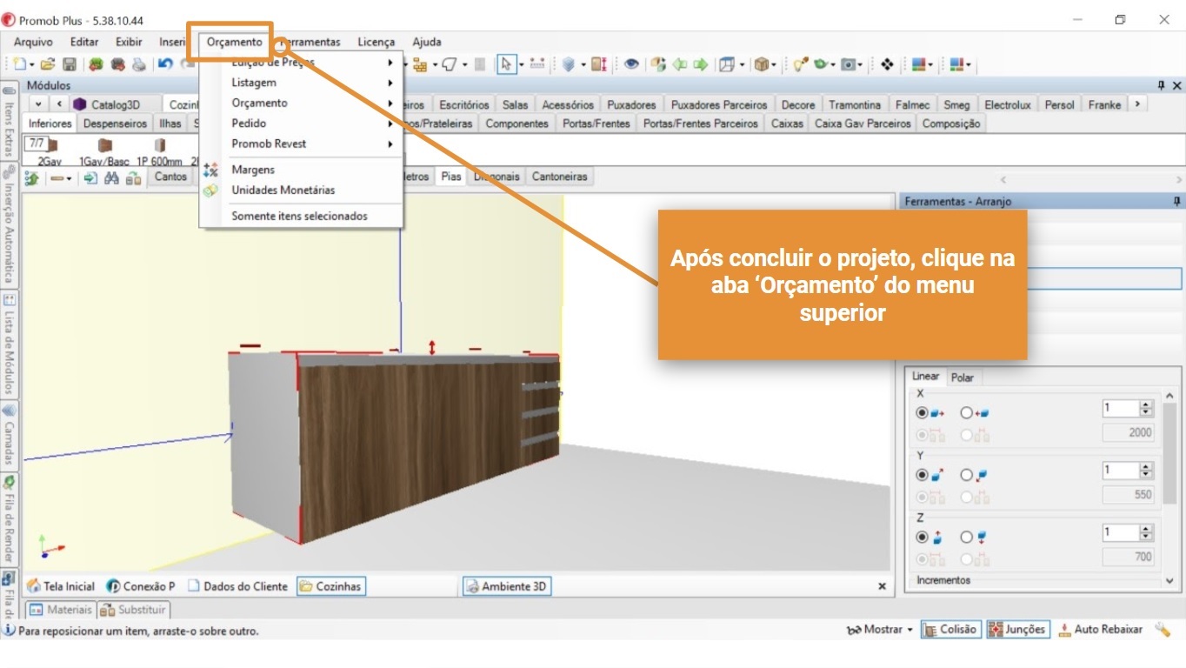Toggle the Colisão button in status bar

(x=949, y=629)
